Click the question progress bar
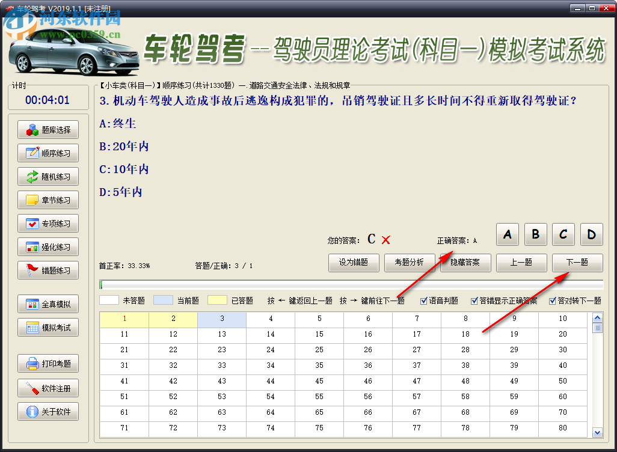This screenshot has width=617, height=452. pyautogui.click(x=351, y=285)
